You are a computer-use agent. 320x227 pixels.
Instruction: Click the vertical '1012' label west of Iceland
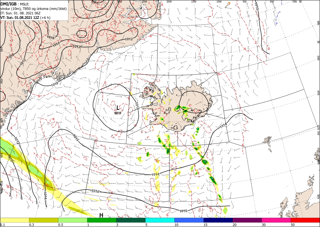(137, 106)
